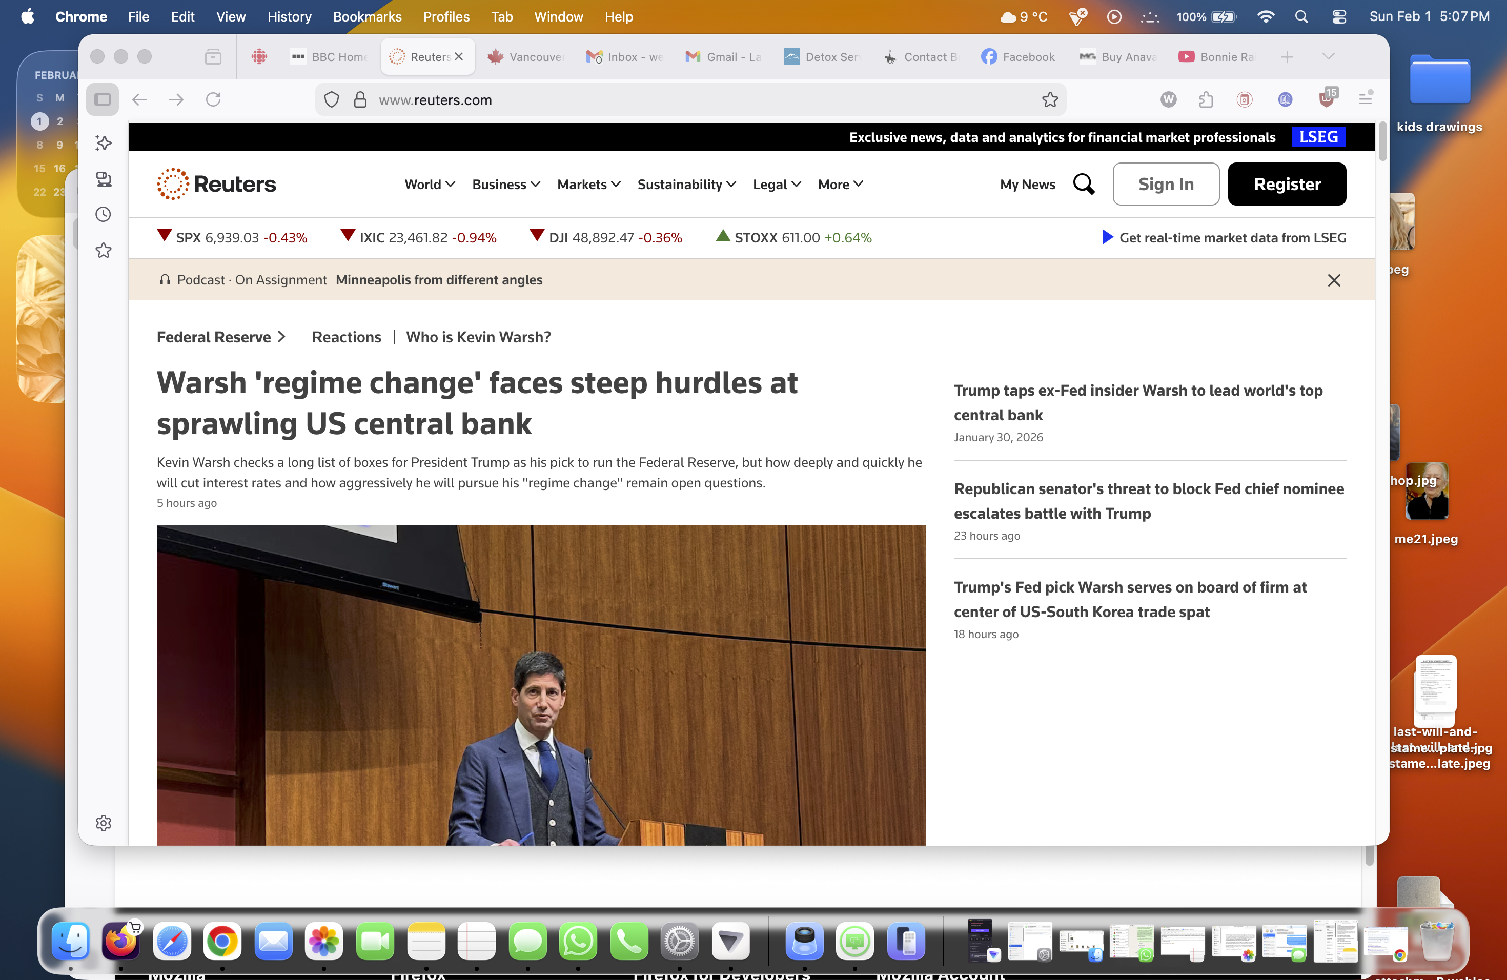Switch to the BBC Home tab
This screenshot has width=1507, height=980.
[331, 57]
